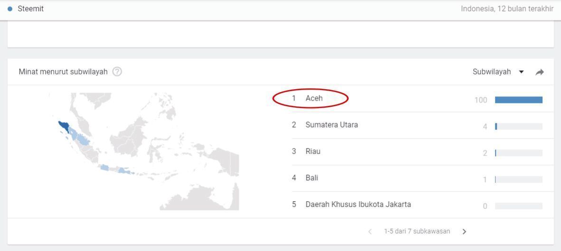Click the value 100 next to Aceh
561x251 pixels.
click(481, 100)
